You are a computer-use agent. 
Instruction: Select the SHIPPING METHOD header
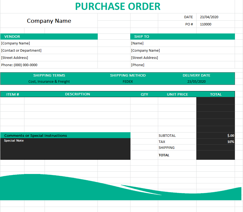[128, 75]
